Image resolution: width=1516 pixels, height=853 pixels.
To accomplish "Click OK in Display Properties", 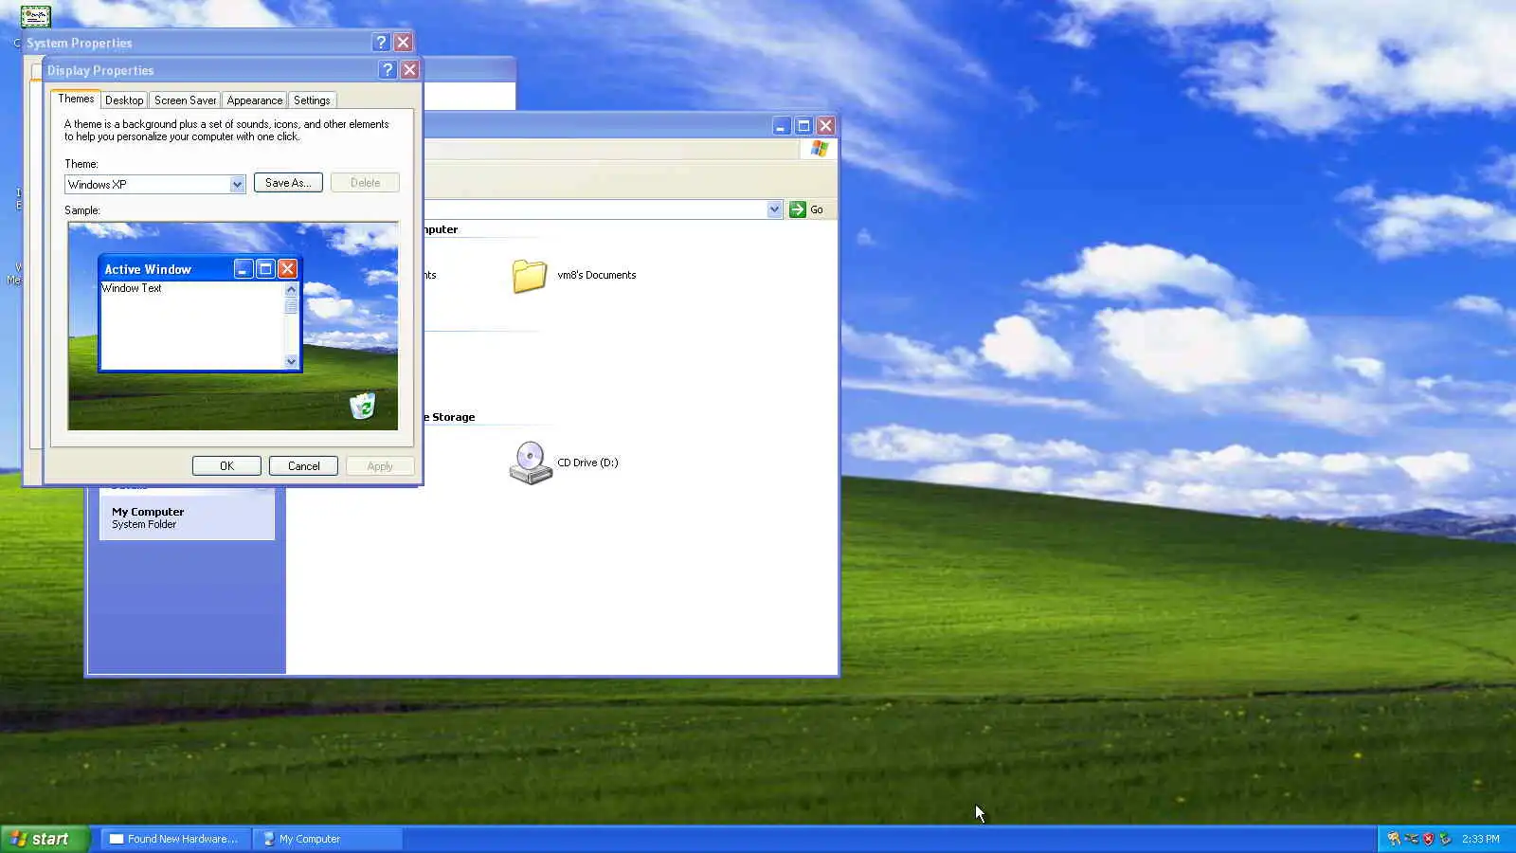I will pyautogui.click(x=226, y=466).
